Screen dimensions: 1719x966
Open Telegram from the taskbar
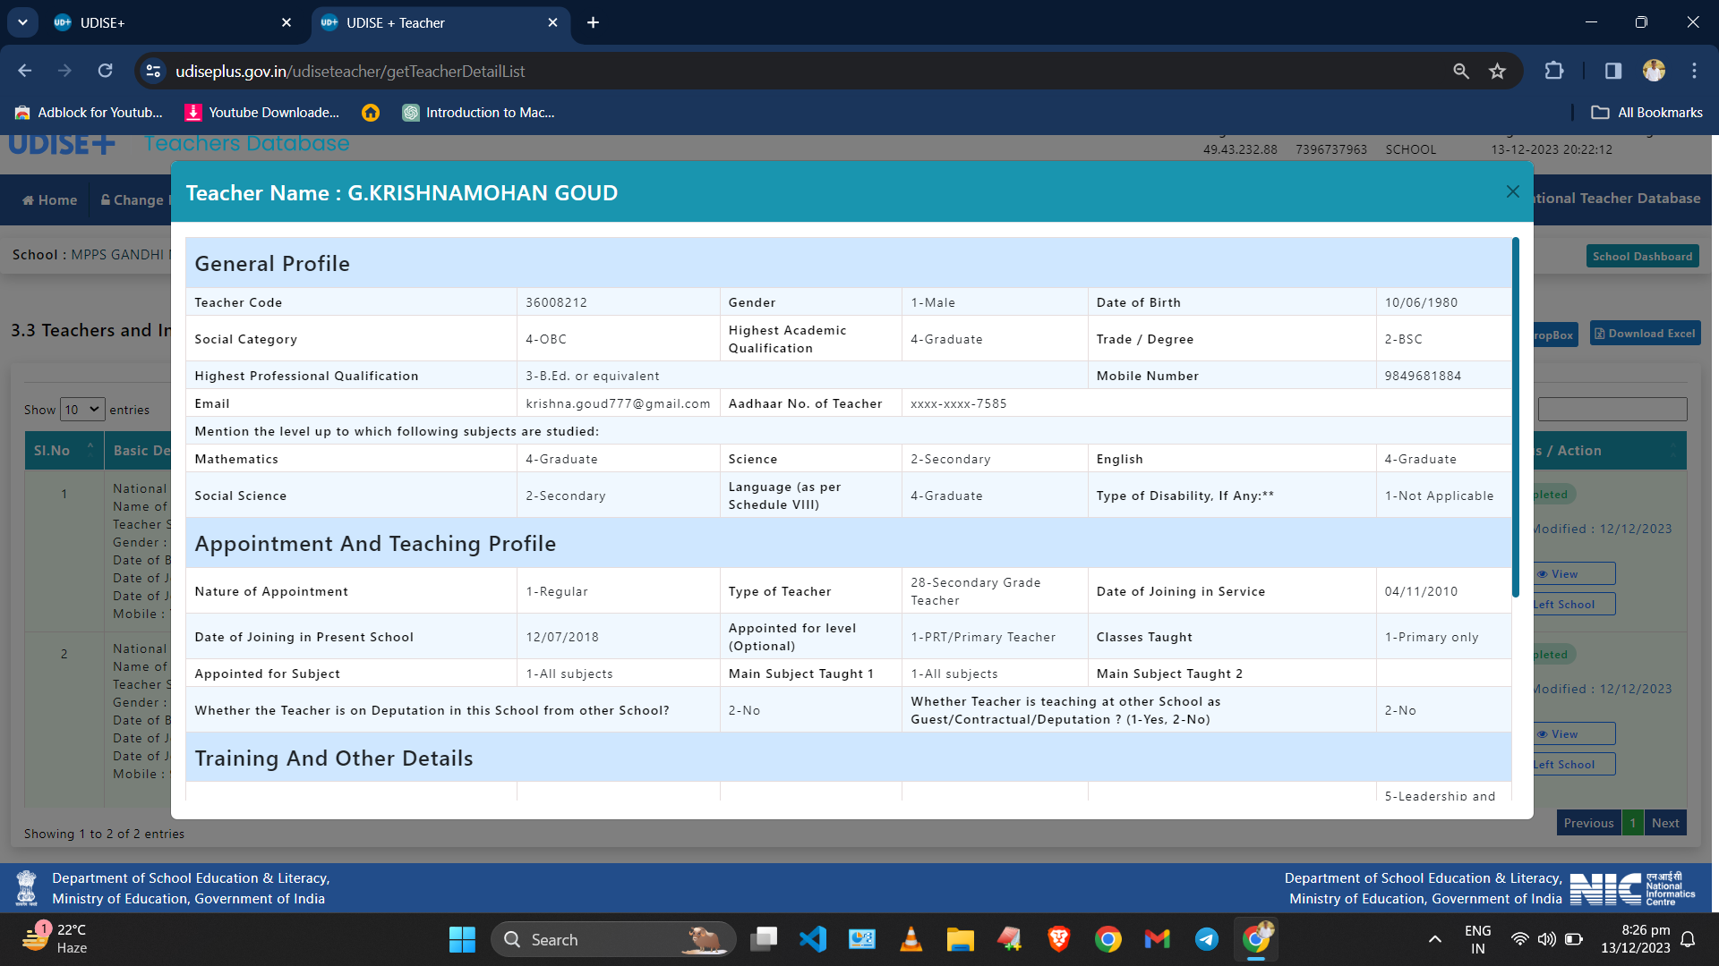click(x=1206, y=939)
